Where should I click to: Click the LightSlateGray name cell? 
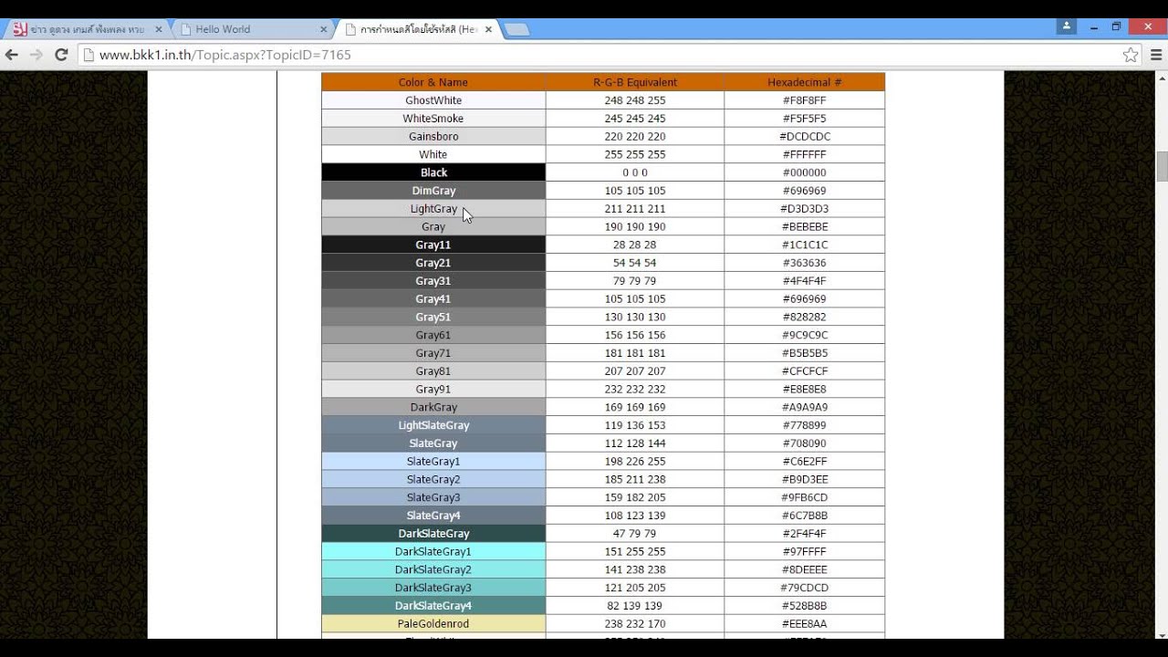(x=433, y=425)
